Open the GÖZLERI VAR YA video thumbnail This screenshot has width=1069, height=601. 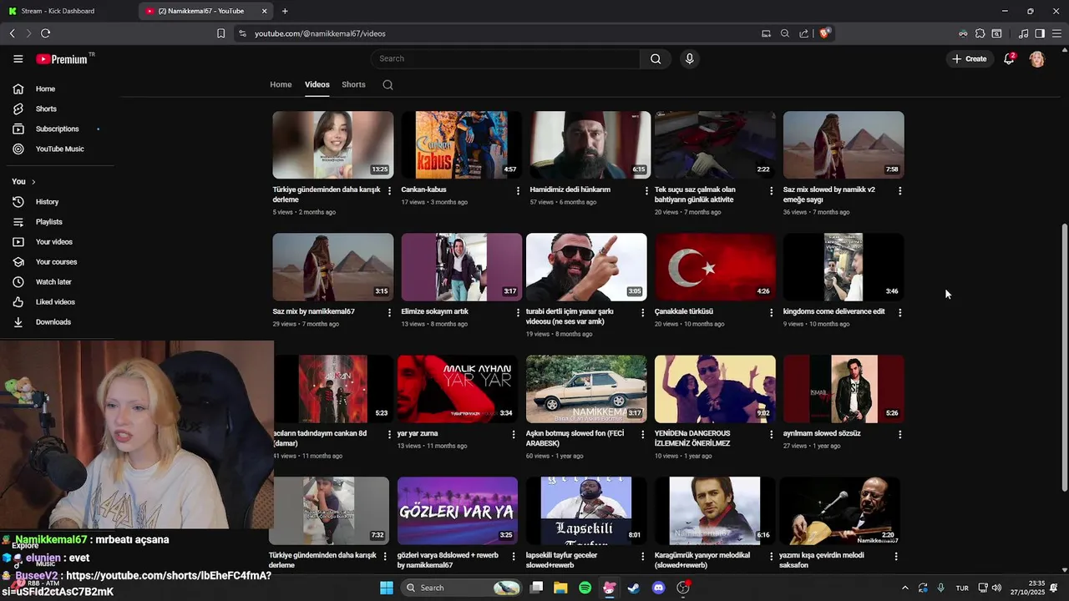[458, 510]
